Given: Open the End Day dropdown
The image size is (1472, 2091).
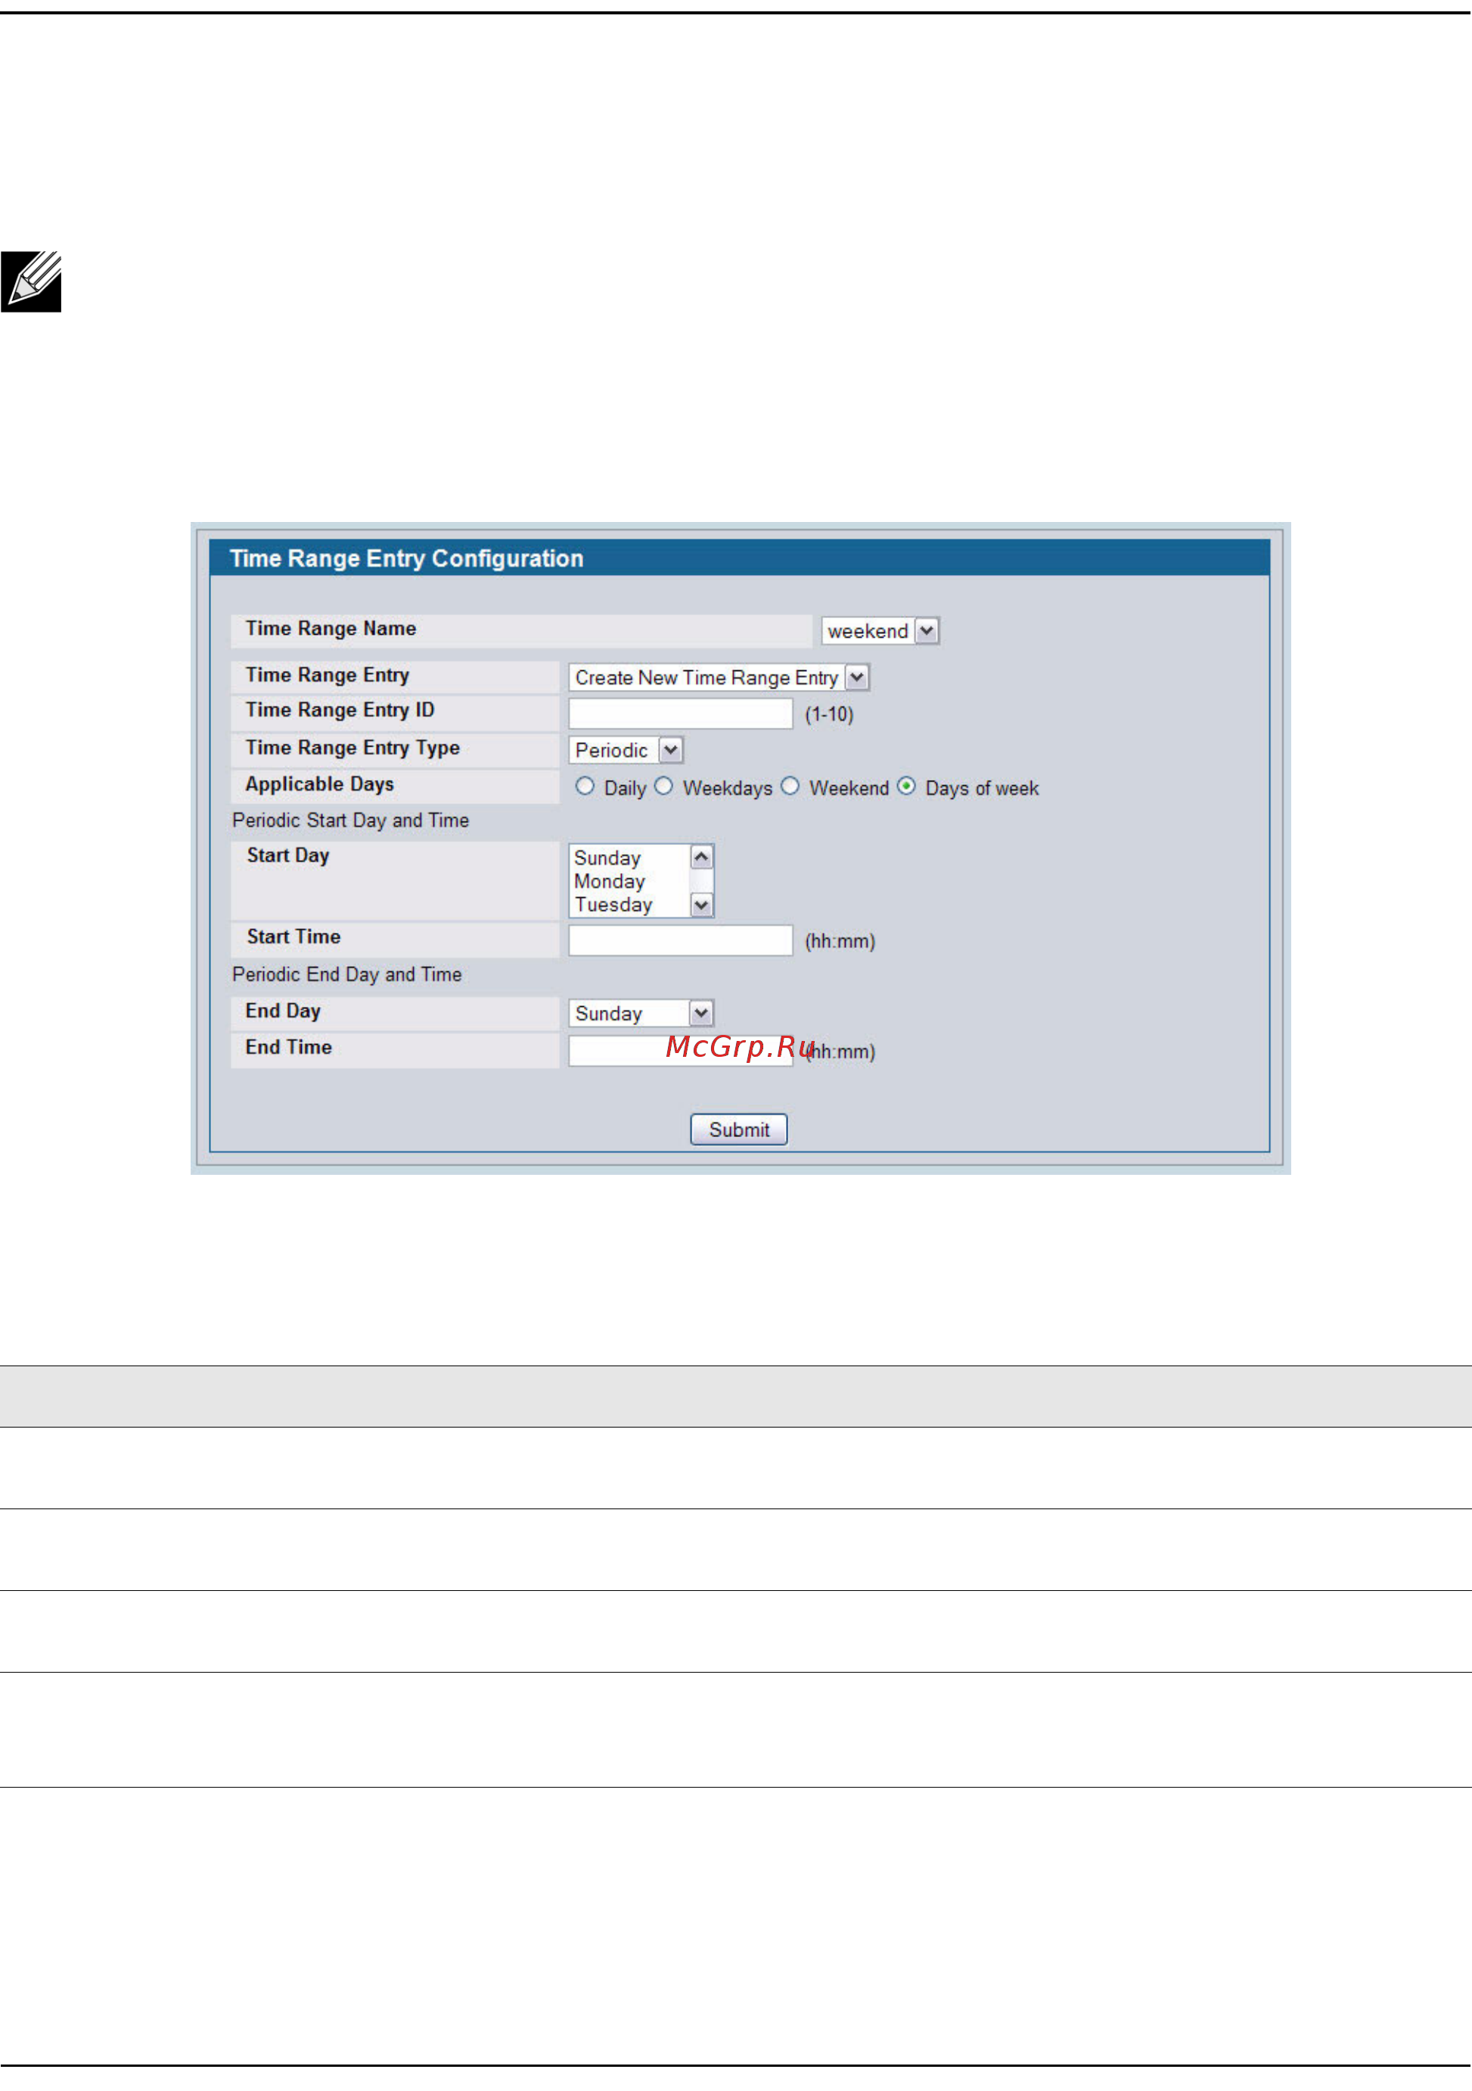Looking at the screenshot, I should pos(641,1013).
